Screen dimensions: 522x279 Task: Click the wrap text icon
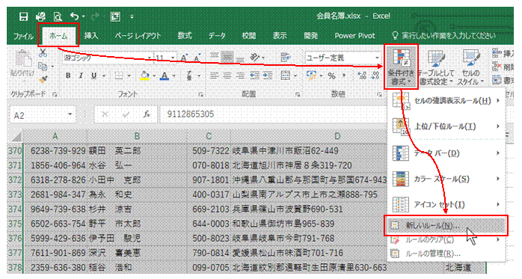(x=285, y=58)
